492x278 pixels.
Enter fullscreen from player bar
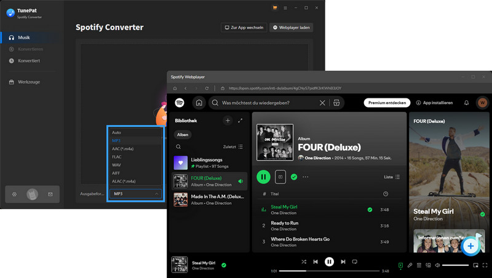[485, 265]
